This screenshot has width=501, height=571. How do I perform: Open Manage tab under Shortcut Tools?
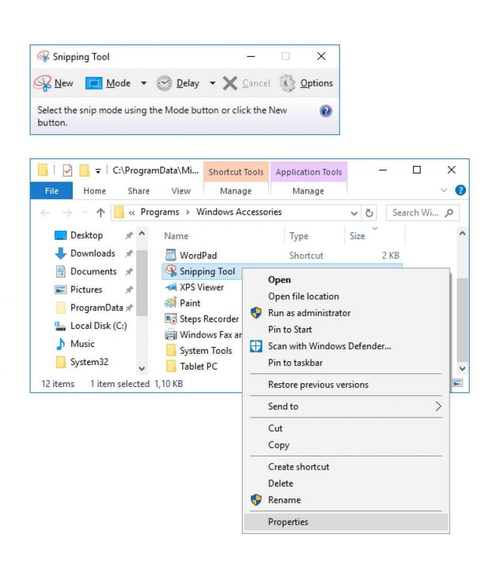tap(235, 191)
